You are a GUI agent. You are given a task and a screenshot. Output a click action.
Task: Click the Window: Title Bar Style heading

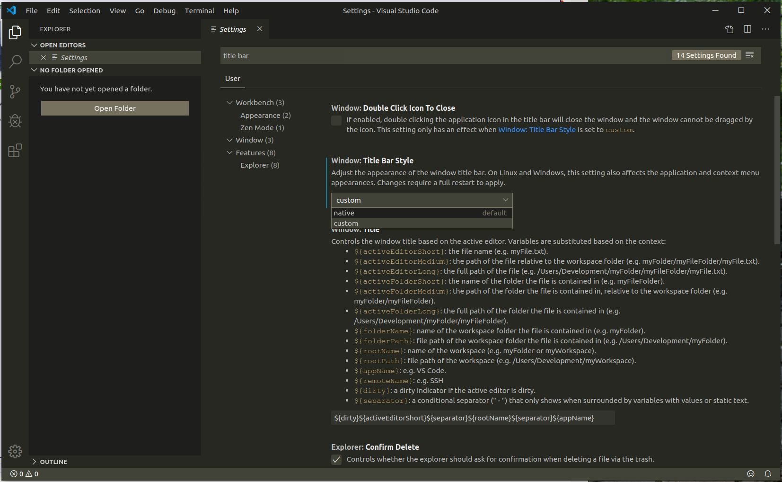[372, 161]
